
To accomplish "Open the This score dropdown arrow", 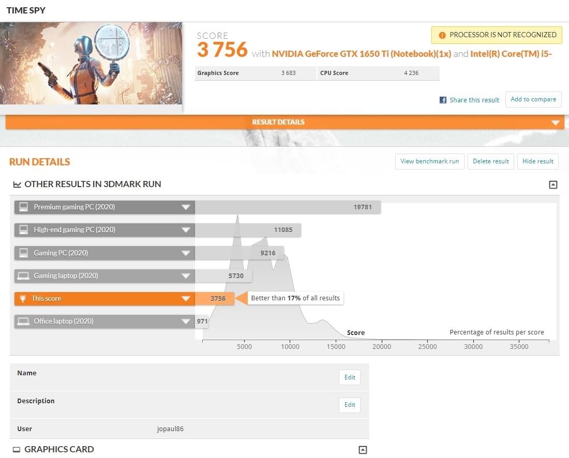I will (186, 299).
